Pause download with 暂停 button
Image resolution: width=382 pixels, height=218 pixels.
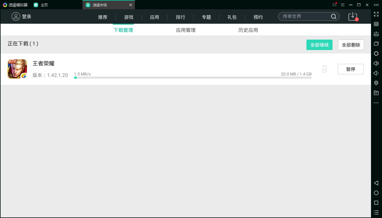(x=351, y=69)
